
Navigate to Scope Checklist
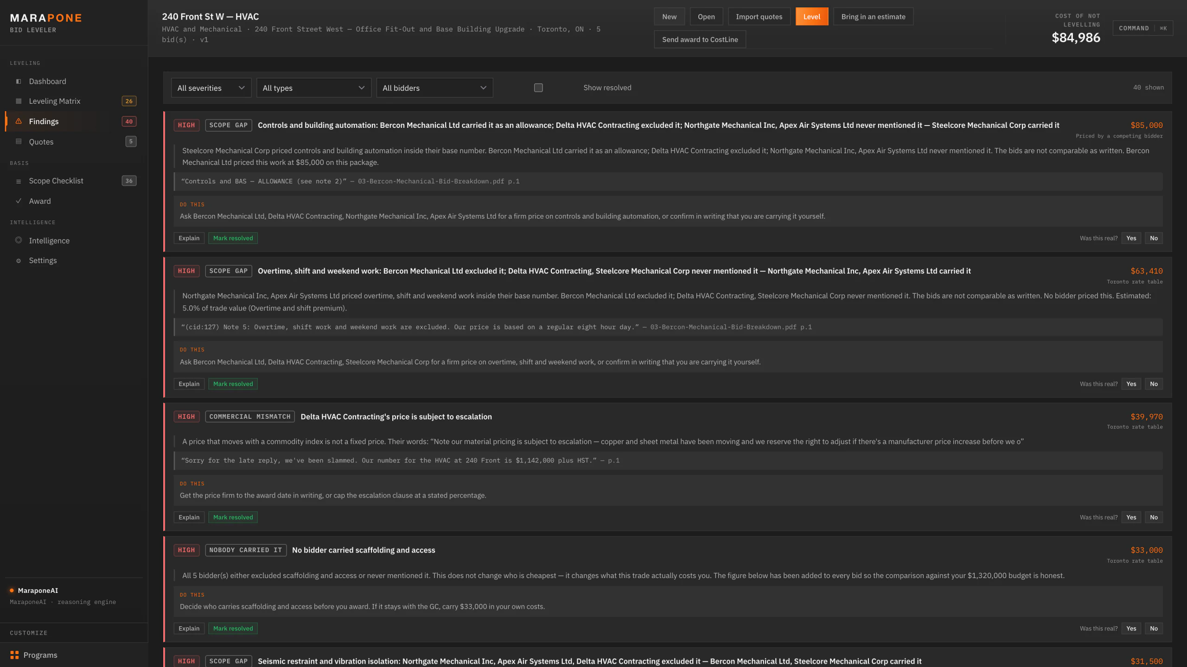point(74,181)
